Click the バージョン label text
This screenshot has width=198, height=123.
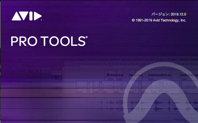[x=160, y=14]
